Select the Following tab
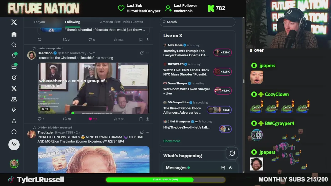Screen dimensions: 331x186 [72, 22]
